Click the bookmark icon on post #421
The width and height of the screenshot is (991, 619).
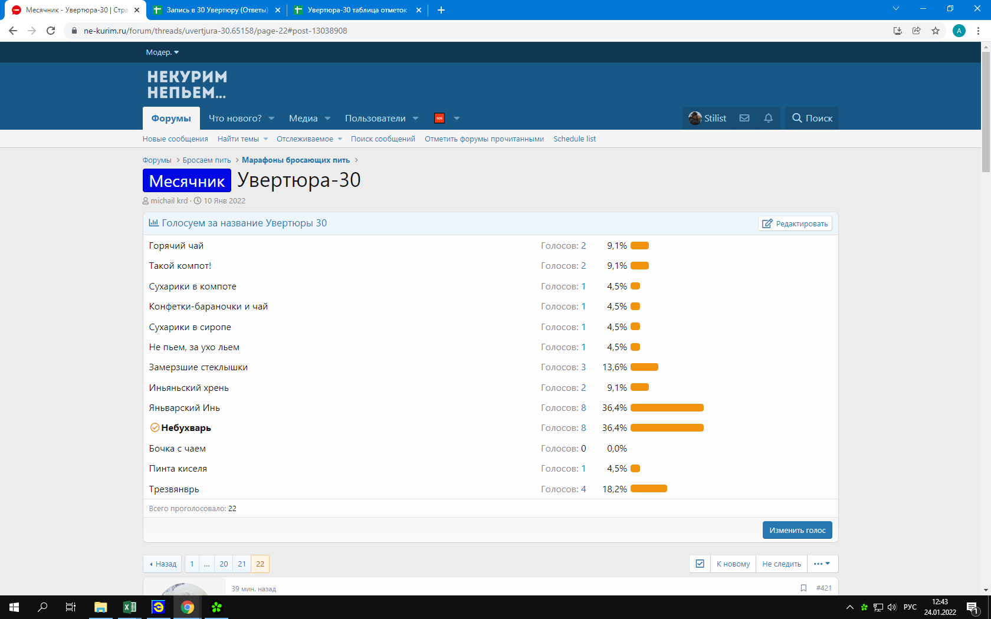(x=803, y=588)
